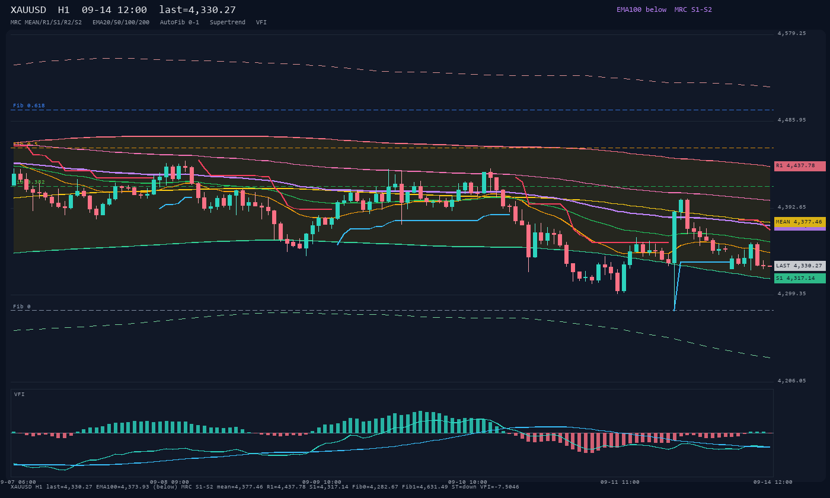830x498 pixels.
Task: Click the 4,579.25 price axis label
Action: click(792, 33)
